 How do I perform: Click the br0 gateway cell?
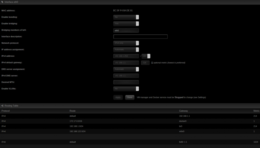pos(181,126)
